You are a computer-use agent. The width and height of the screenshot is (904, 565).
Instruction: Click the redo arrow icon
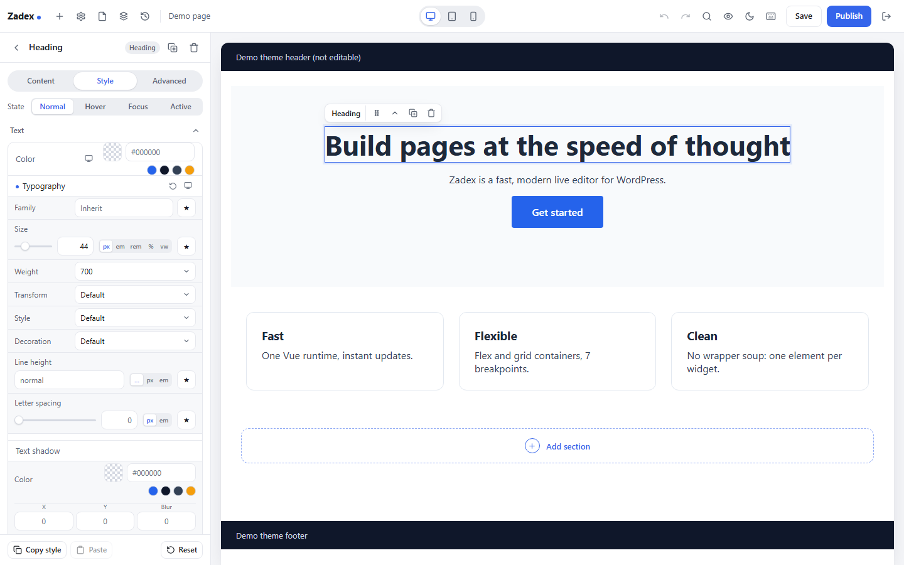coord(686,16)
